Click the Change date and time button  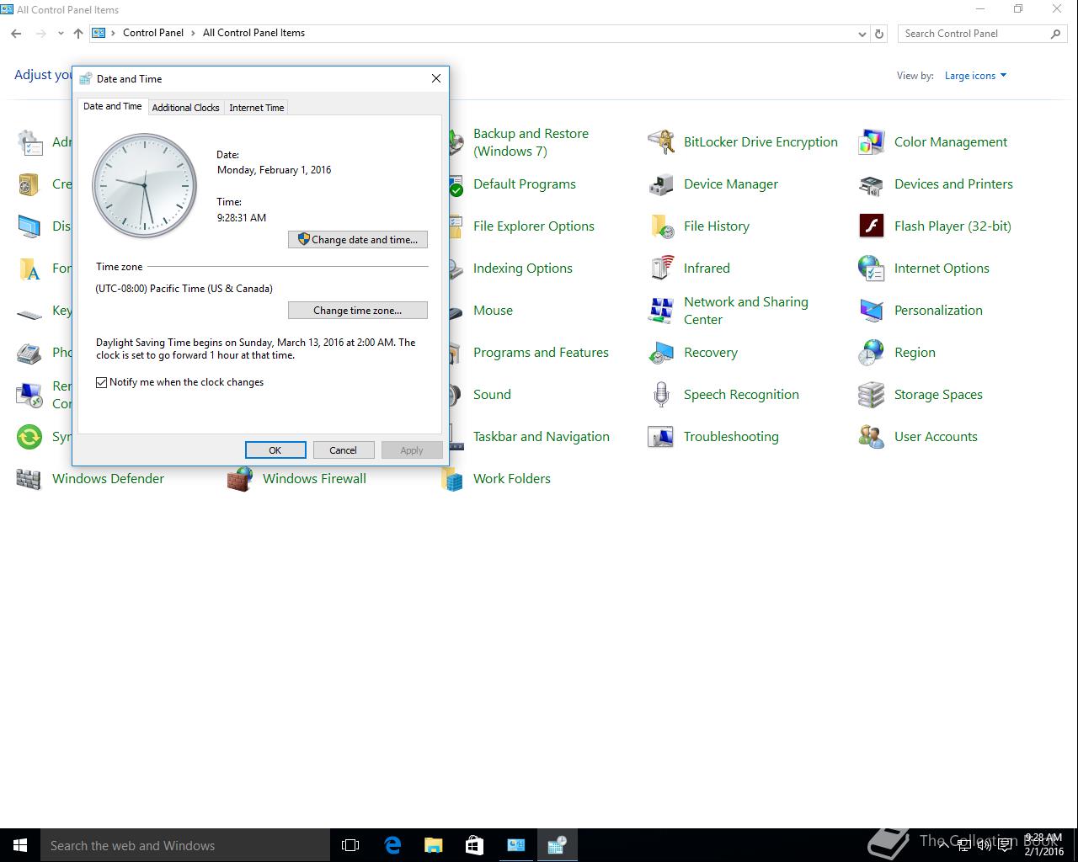coord(357,240)
